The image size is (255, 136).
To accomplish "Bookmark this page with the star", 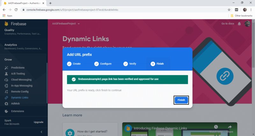I will pyautogui.click(x=229, y=10).
